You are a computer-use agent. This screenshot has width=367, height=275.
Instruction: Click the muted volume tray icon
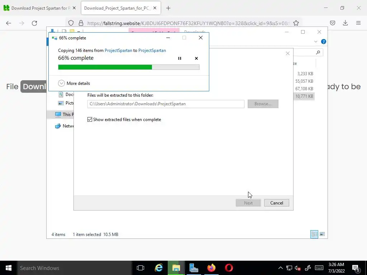[298, 268]
